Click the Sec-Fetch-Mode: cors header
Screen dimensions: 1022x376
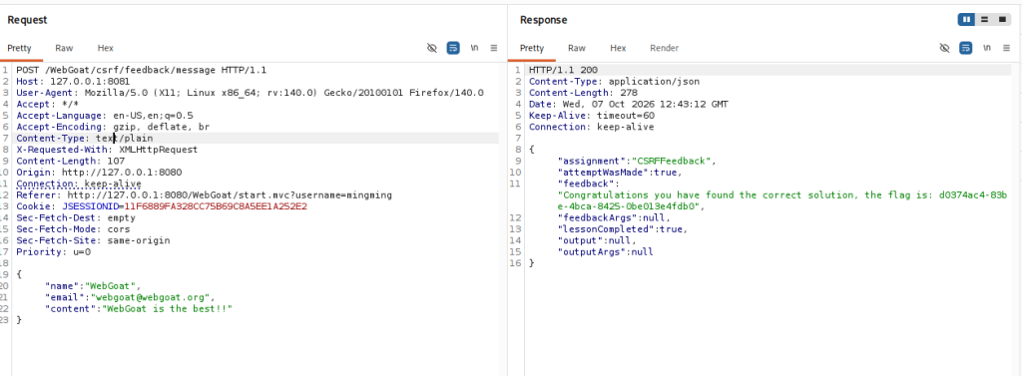(x=73, y=228)
